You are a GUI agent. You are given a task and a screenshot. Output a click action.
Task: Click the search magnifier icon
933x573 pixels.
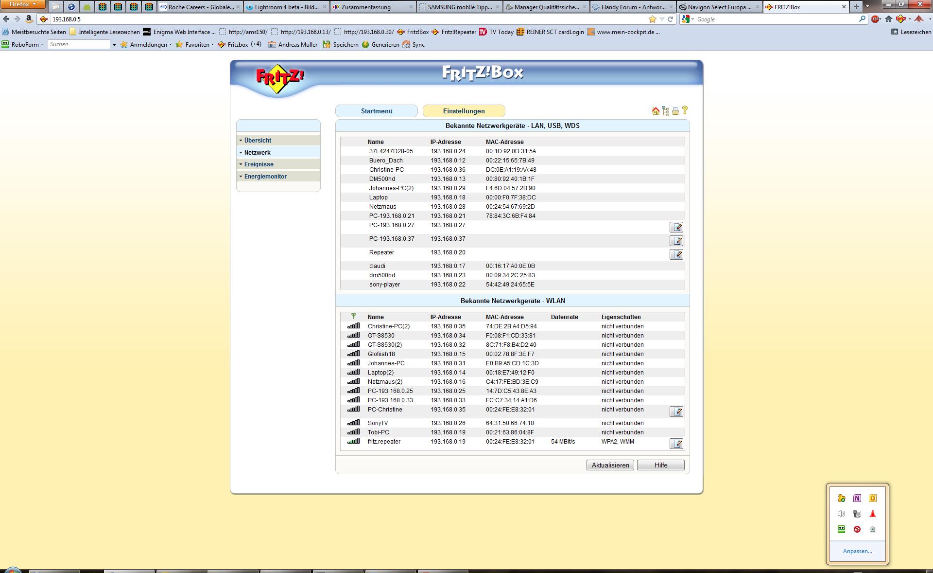(863, 19)
